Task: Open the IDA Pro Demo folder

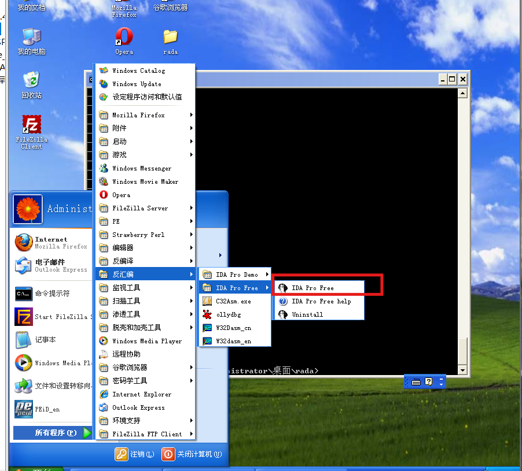Action: point(235,275)
